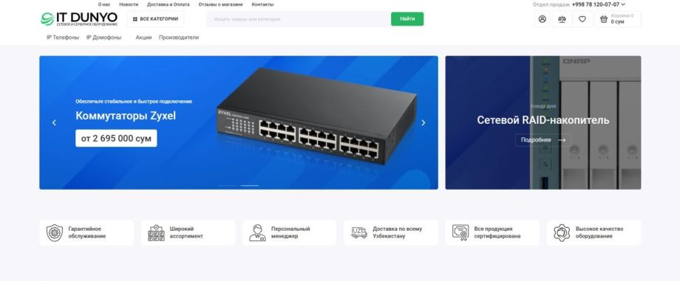
Task: Open the shopping basket icon
Action: pyautogui.click(x=604, y=19)
